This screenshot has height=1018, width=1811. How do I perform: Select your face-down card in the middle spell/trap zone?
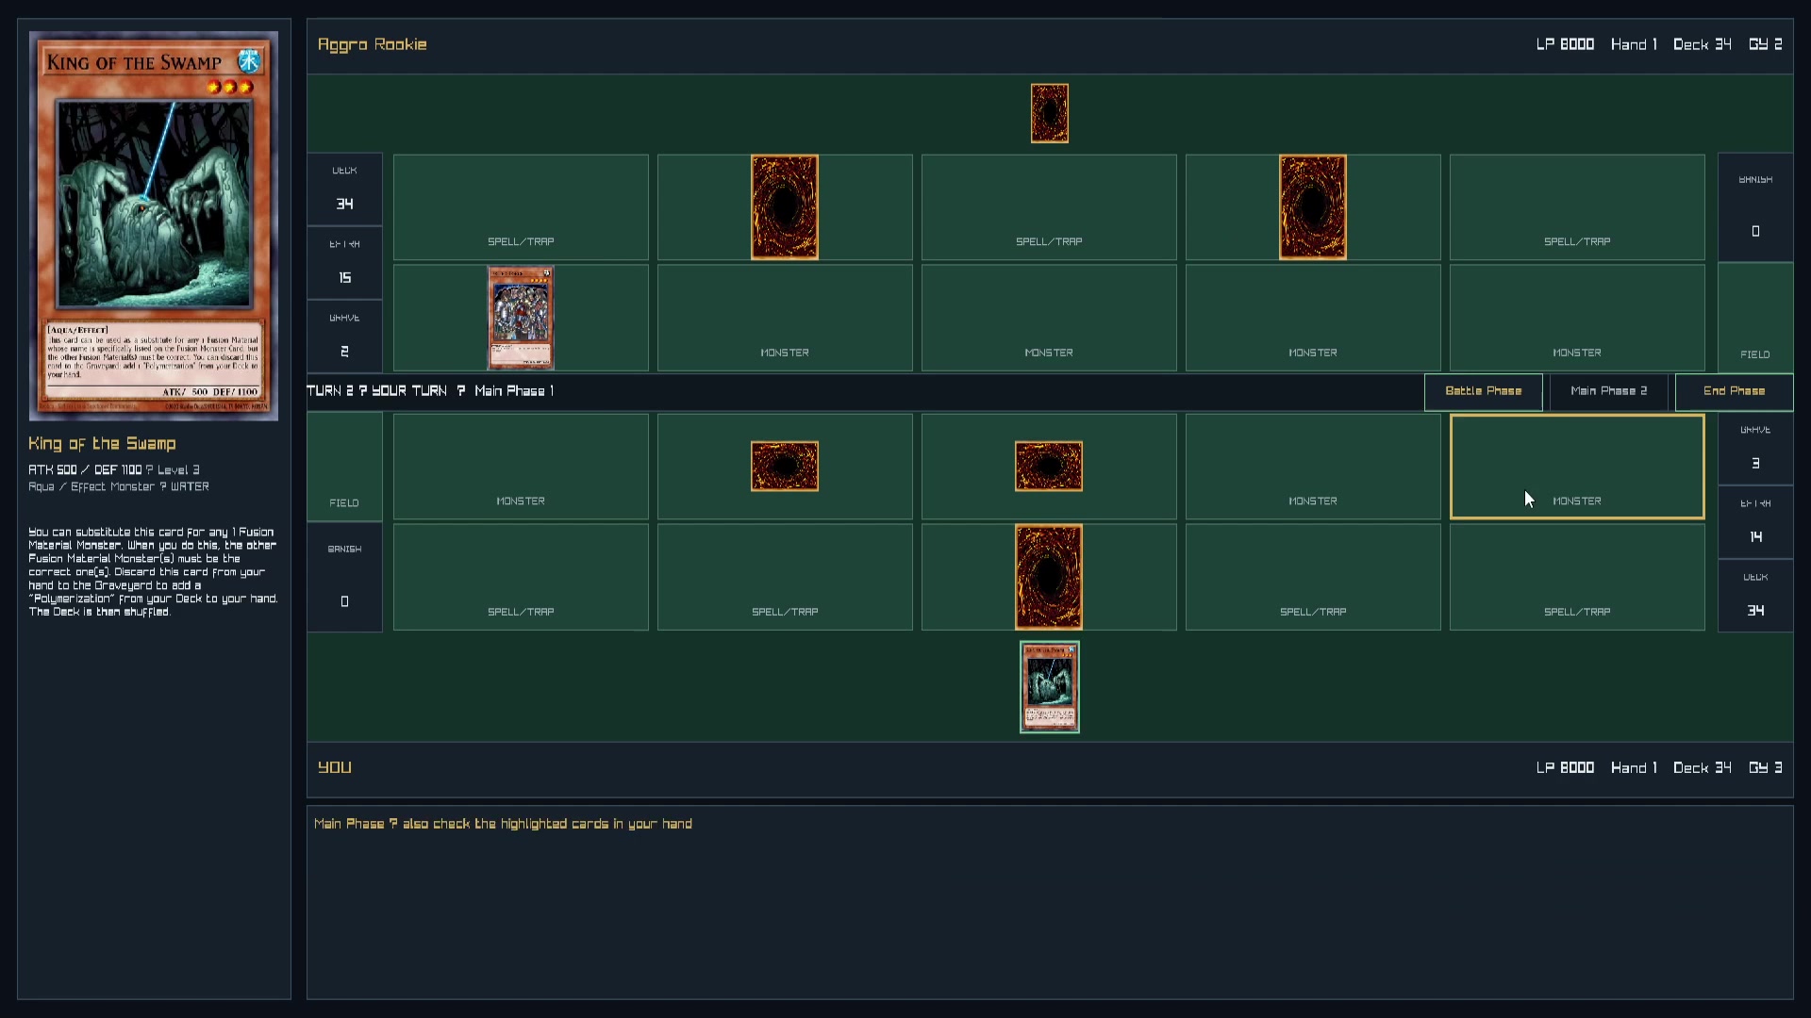(1049, 577)
